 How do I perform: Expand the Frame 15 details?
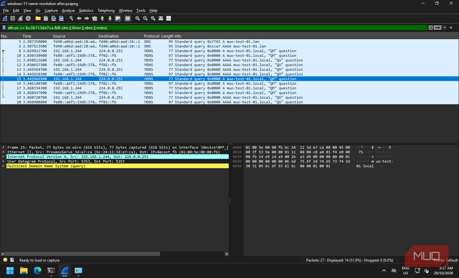tap(3, 147)
